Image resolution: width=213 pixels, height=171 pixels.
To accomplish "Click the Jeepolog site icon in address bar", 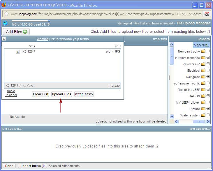I will [x=207, y=14].
